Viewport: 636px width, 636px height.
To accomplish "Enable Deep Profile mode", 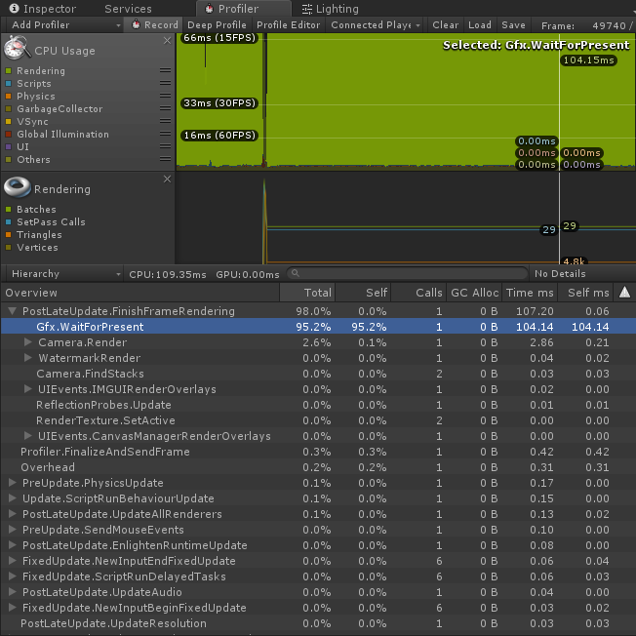I will (217, 24).
